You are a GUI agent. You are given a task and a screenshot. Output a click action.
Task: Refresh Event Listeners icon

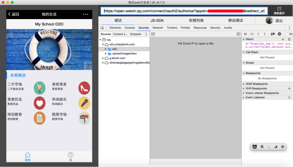click(x=289, y=97)
